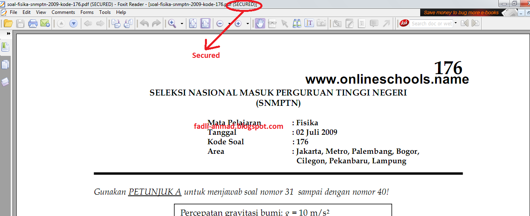Open the Forms menu
Image resolution: width=530 pixels, height=216 pixels.
[87, 12]
